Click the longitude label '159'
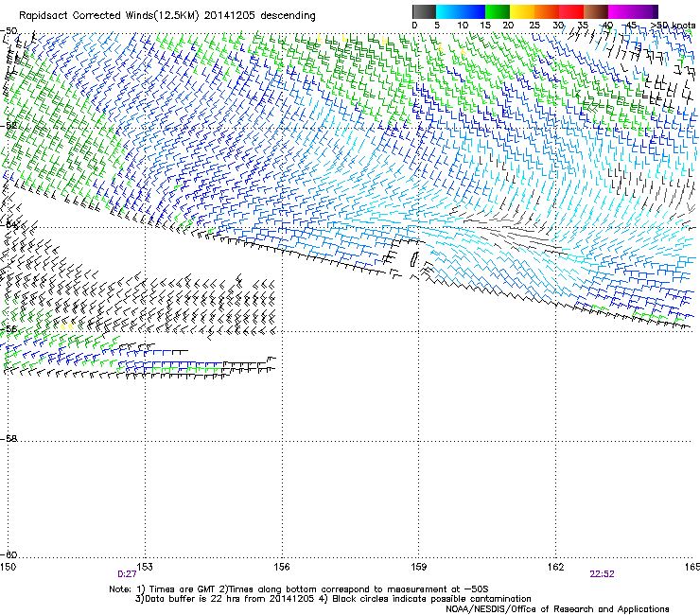 (x=418, y=567)
